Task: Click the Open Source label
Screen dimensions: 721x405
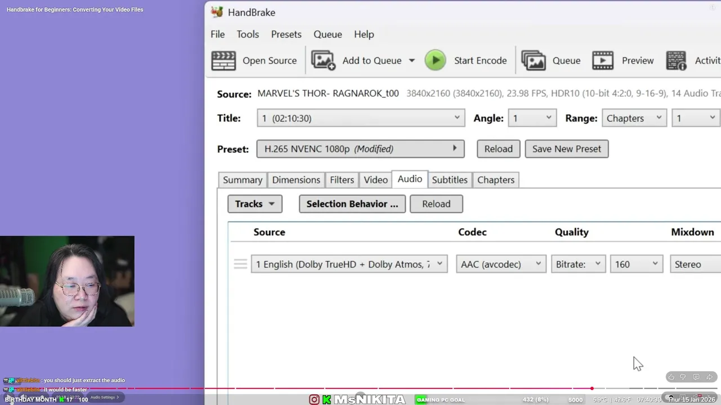Action: point(270,61)
